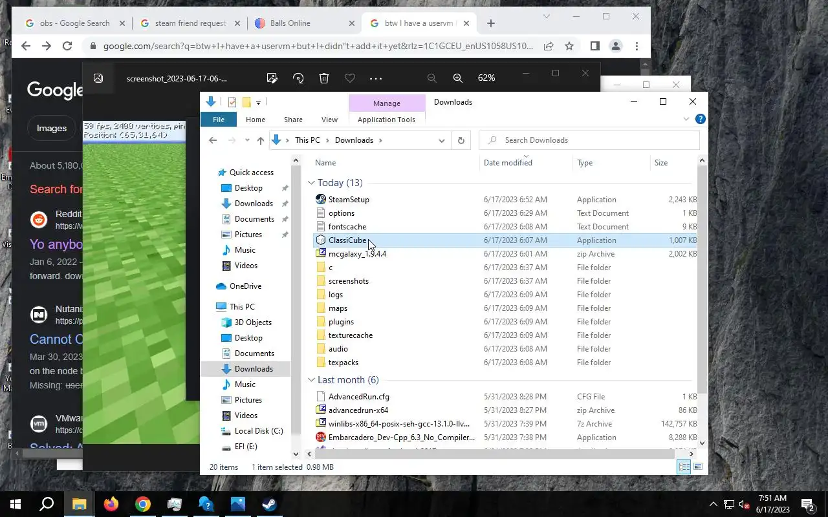Go up one folder level in Explorer
Image resolution: width=828 pixels, height=517 pixels.
pyautogui.click(x=260, y=140)
